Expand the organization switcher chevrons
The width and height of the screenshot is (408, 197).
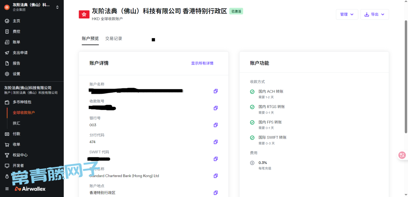57,7
